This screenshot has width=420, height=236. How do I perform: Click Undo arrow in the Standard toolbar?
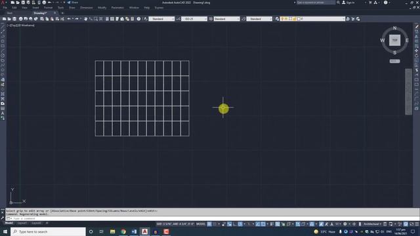69,19
